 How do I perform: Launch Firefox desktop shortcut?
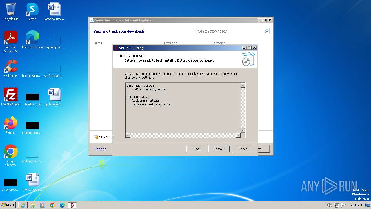pyautogui.click(x=10, y=125)
